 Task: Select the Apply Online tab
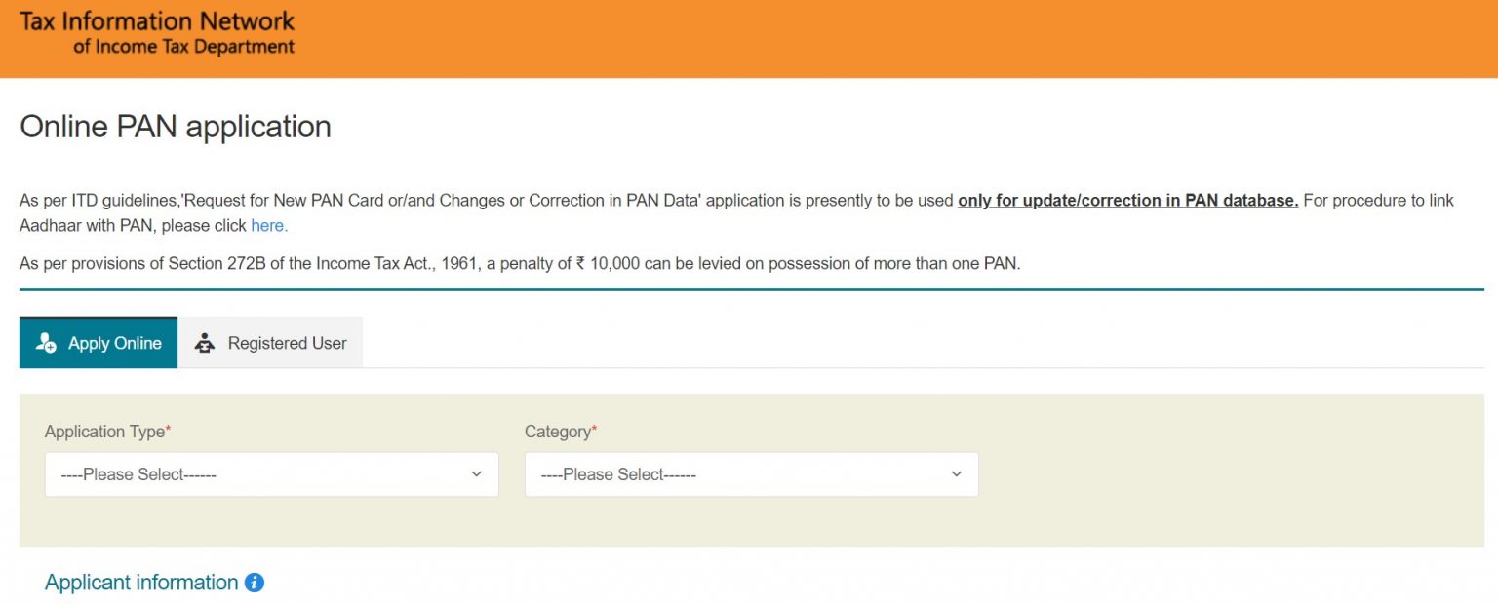(98, 342)
